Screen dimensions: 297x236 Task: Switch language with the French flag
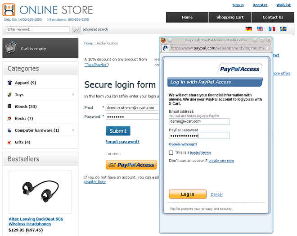click(x=272, y=29)
